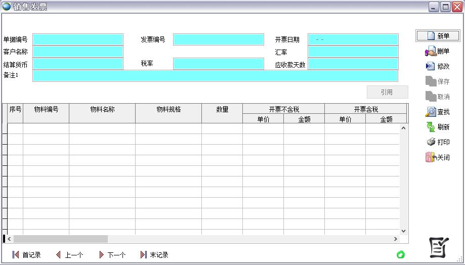Click the 新单 (New) button icon
465x265 pixels.
[431, 36]
